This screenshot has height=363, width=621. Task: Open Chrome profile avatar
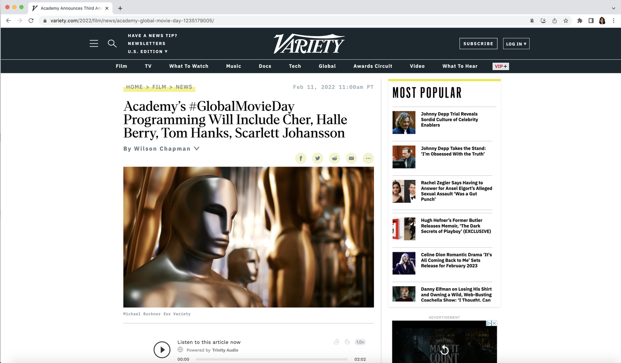tap(602, 21)
